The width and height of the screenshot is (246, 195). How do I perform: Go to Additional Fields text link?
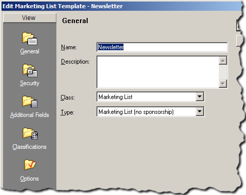pos(30,115)
